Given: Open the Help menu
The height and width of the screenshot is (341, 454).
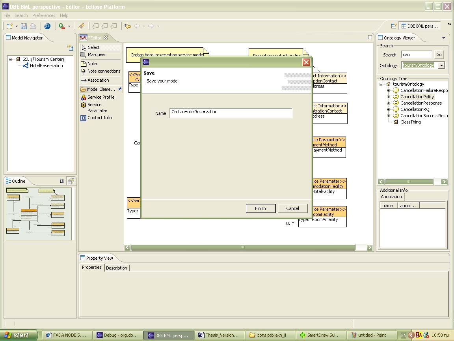Looking at the screenshot, I should [64, 15].
